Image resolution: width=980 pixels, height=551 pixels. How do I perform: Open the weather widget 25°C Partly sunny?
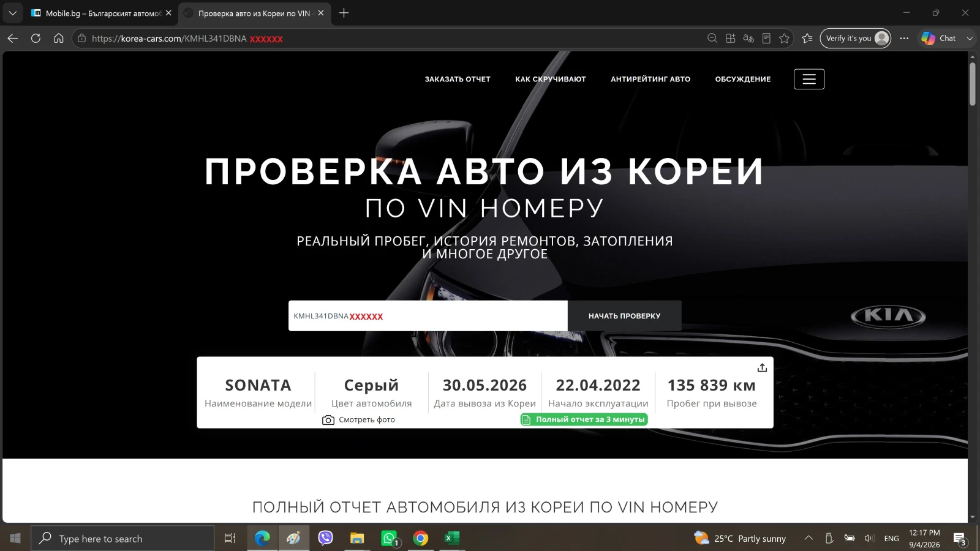coord(740,538)
